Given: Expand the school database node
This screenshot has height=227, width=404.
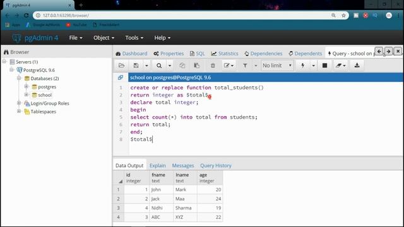Looking at the screenshot, I should [27, 95].
